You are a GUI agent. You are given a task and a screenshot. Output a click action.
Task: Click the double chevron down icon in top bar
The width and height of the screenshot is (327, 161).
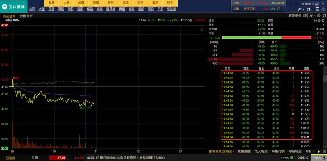click(x=297, y=4)
